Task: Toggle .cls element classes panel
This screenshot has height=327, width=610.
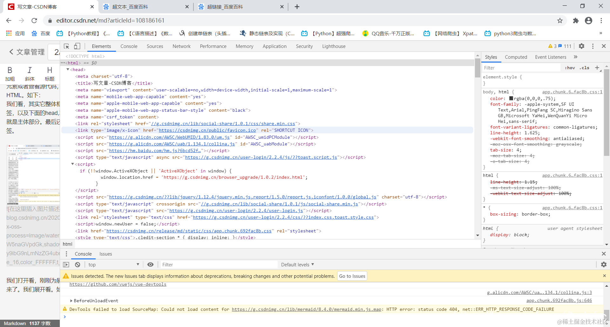Action: click(584, 68)
